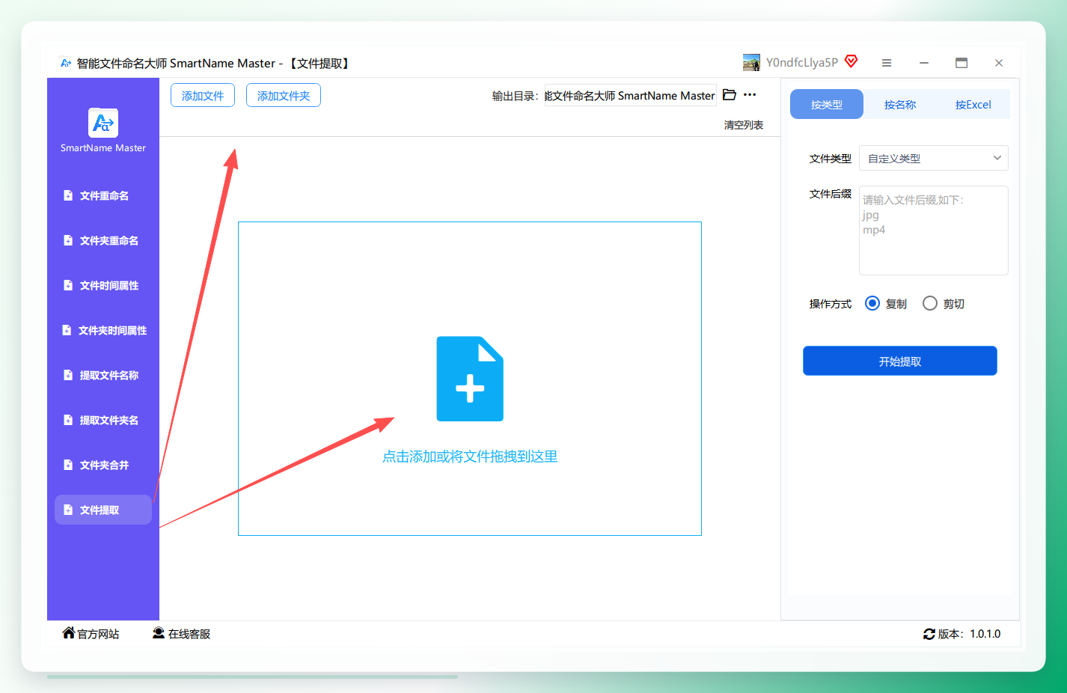Viewport: 1067px width, 693px height.
Task: Select the 复制 radio button
Action: point(872,303)
